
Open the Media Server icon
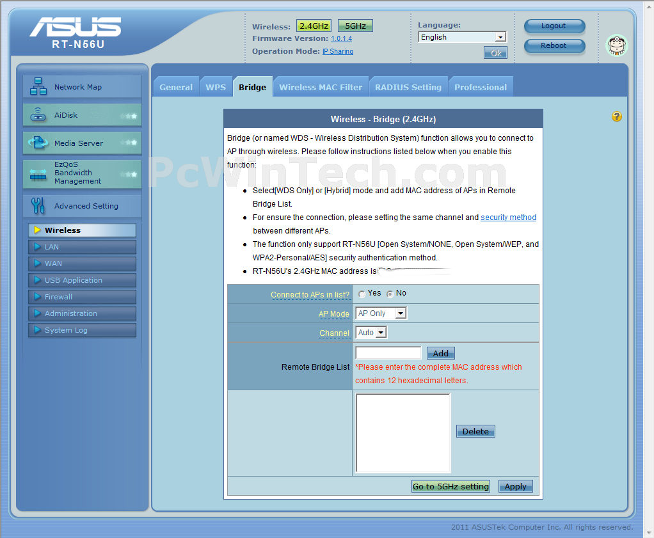coord(38,143)
